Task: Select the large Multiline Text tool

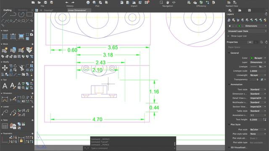Action: coord(5,86)
